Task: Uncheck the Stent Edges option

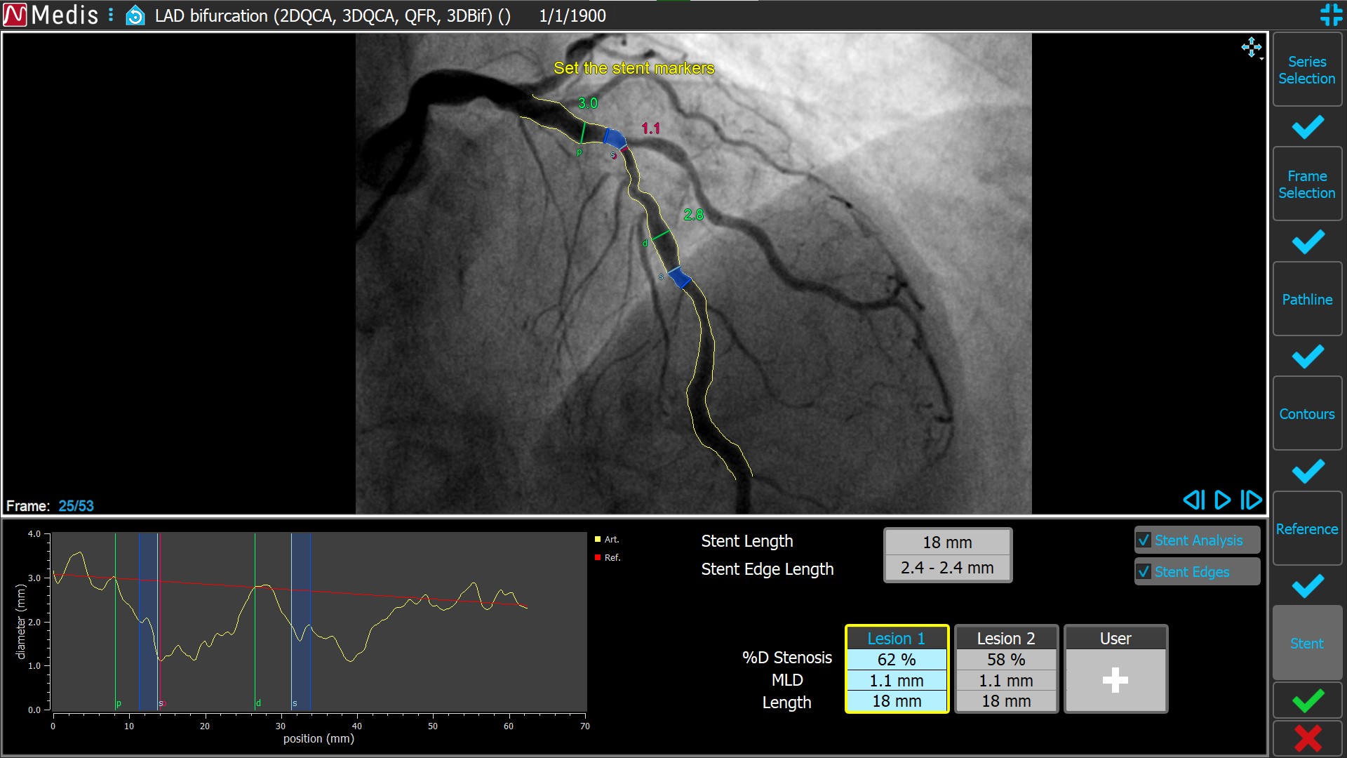Action: coord(1144,572)
